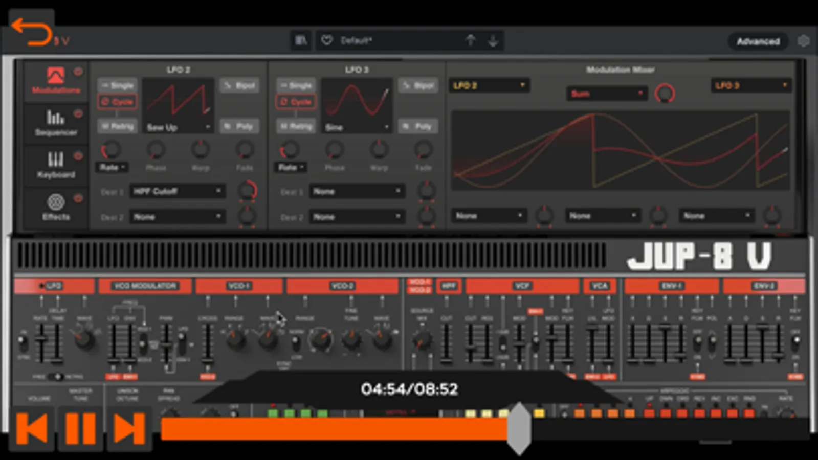Toggle the Effects power button
This screenshot has width=818, height=460.
pyautogui.click(x=78, y=198)
